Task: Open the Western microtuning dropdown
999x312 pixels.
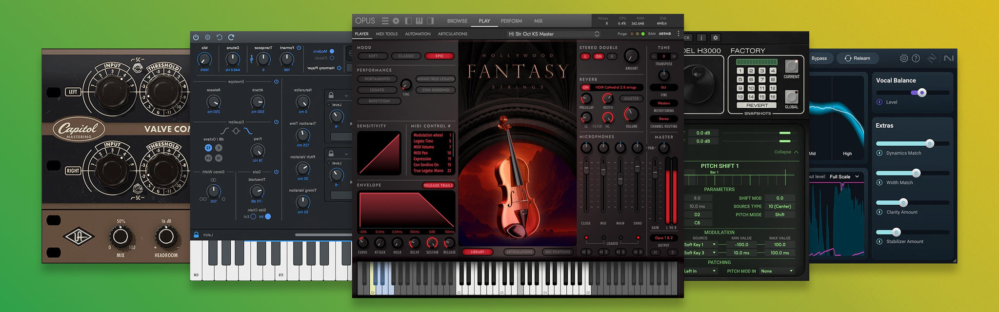Action: (663, 103)
